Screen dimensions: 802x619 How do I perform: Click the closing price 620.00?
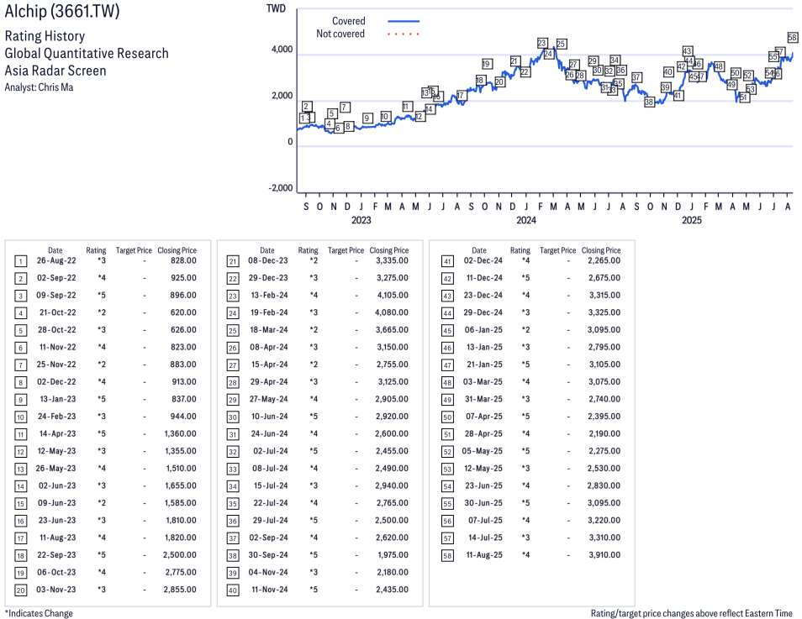point(183,312)
